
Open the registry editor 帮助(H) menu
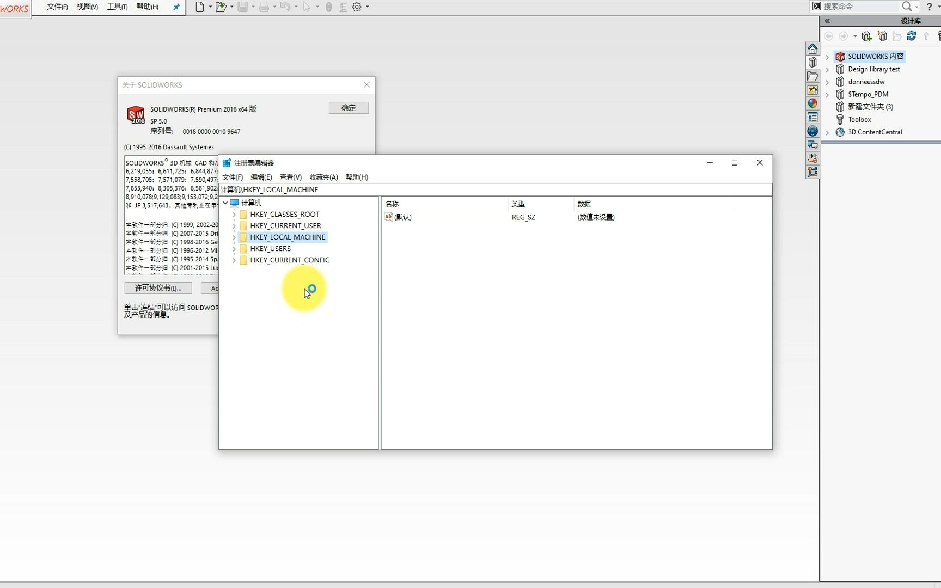point(357,177)
